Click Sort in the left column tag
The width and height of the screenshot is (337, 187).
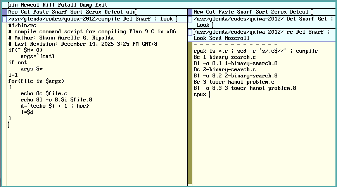click(76, 12)
